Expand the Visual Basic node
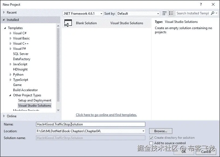Viewport: 220px width, 157px height. pos(11,38)
